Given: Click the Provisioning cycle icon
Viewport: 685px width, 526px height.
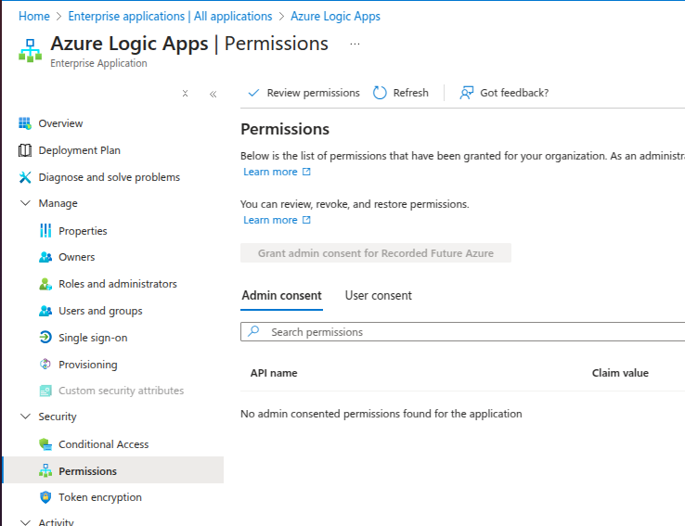Looking at the screenshot, I should tap(45, 364).
